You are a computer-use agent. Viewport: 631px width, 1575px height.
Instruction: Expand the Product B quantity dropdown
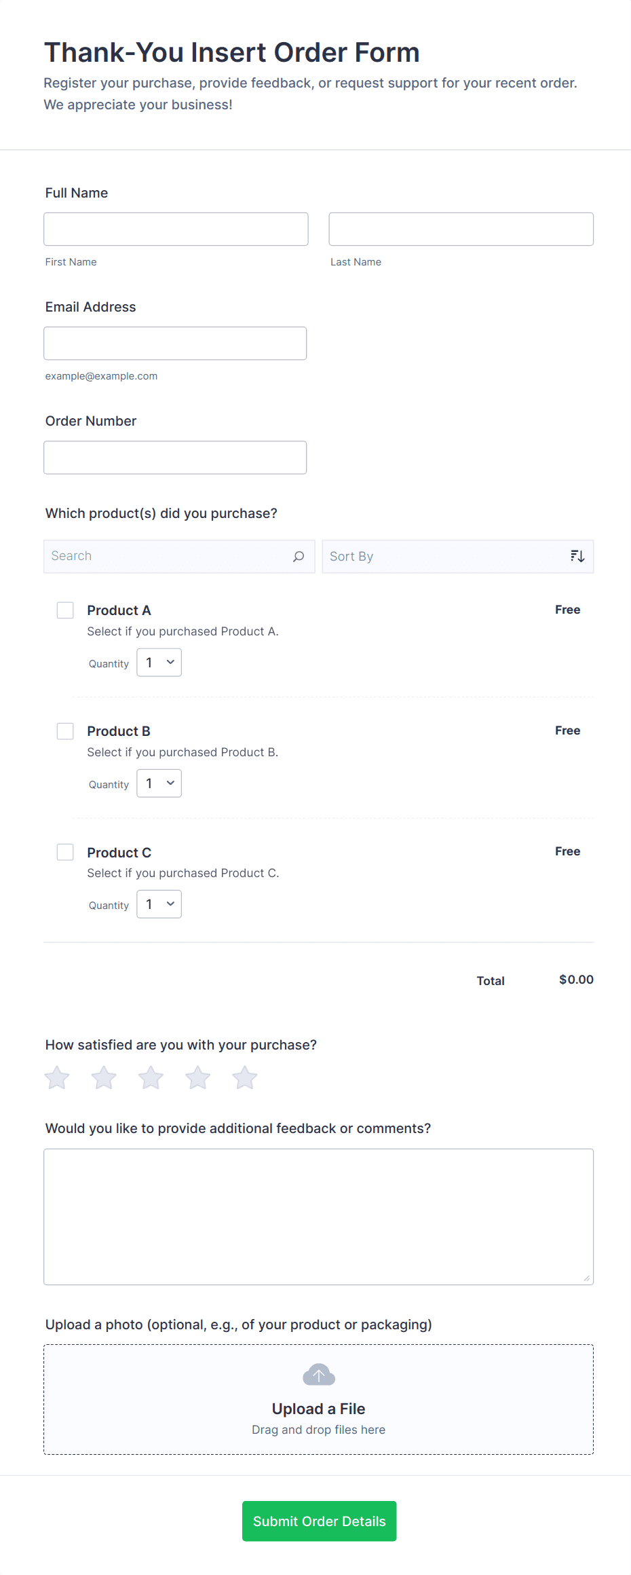[159, 783]
